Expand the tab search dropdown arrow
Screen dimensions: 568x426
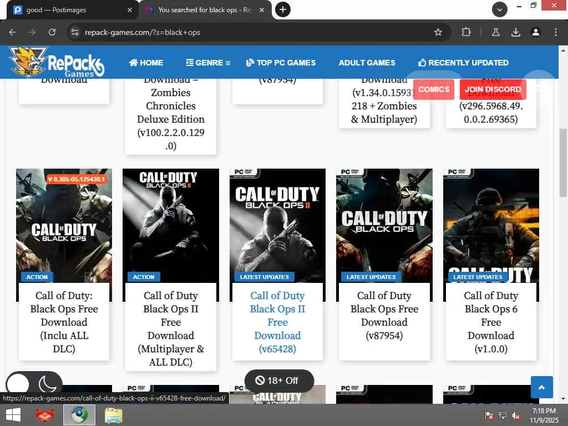tap(500, 10)
